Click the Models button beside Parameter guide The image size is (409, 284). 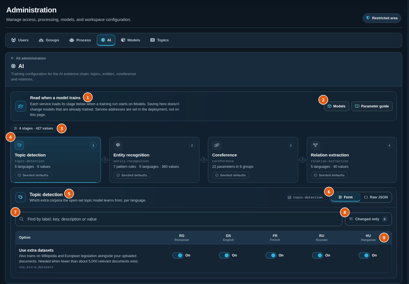tap(337, 106)
